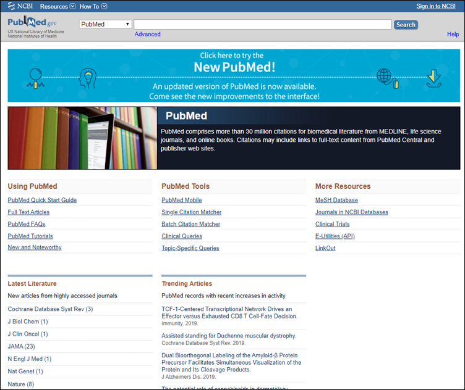Viewport: 465px width, 390px height.
Task: Open Batch Citation Matcher
Action: [190, 224]
